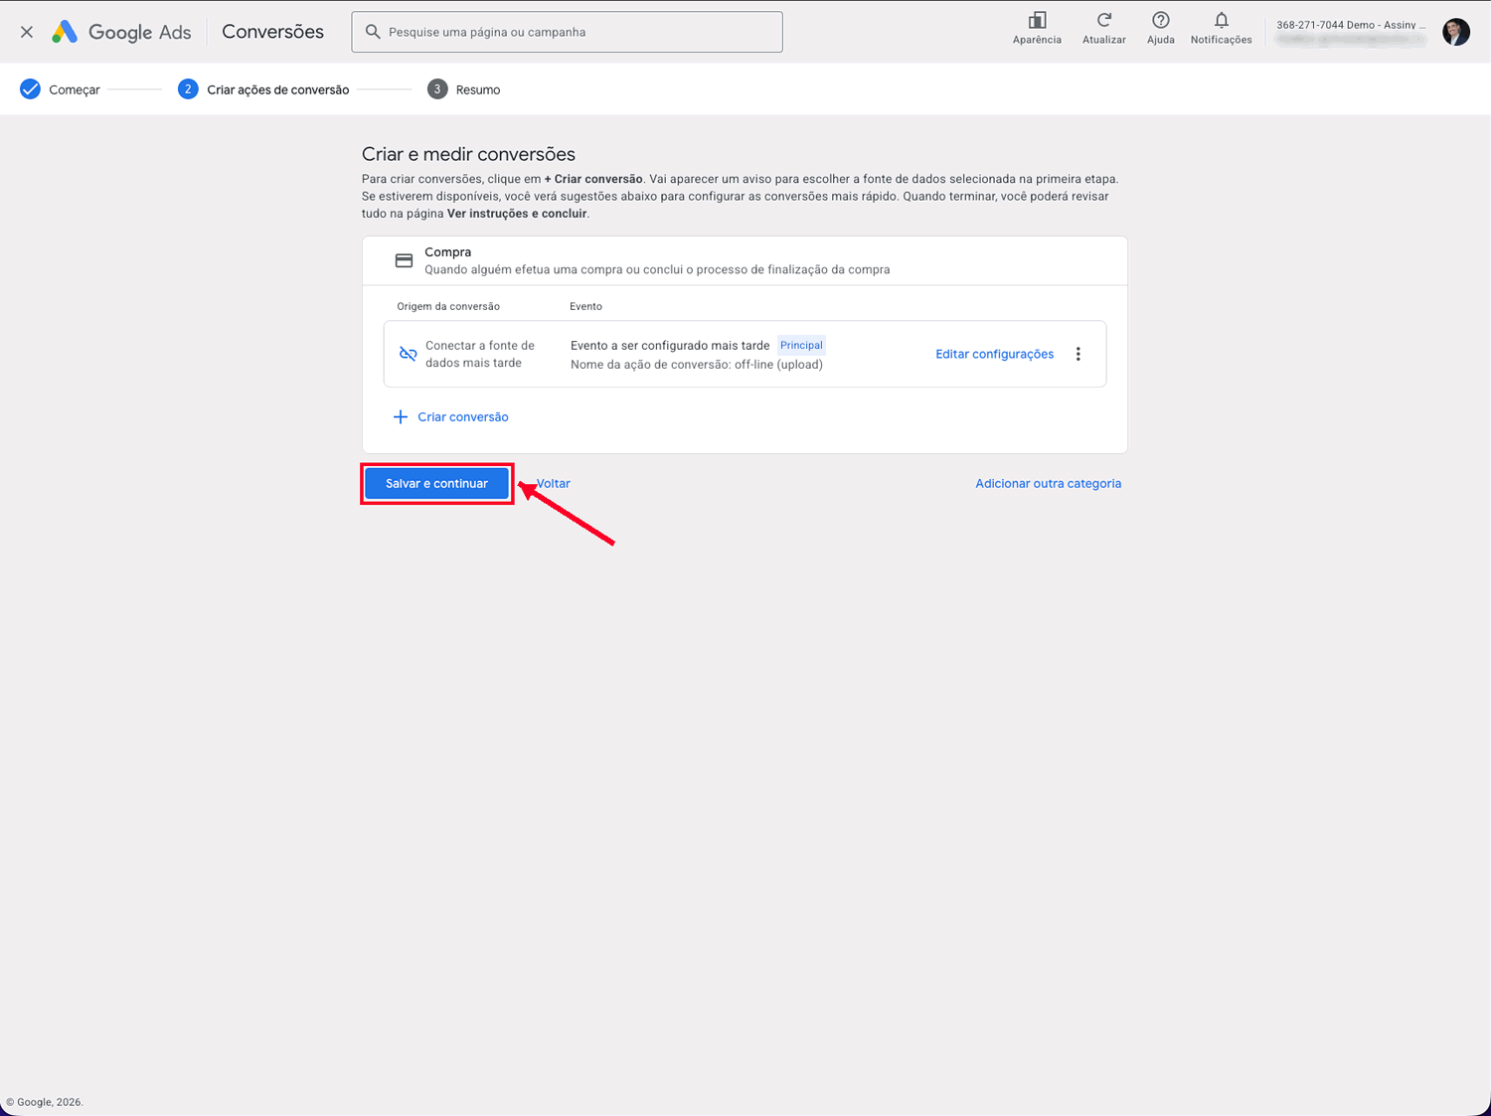Click the Criar conversão link

pyautogui.click(x=451, y=416)
